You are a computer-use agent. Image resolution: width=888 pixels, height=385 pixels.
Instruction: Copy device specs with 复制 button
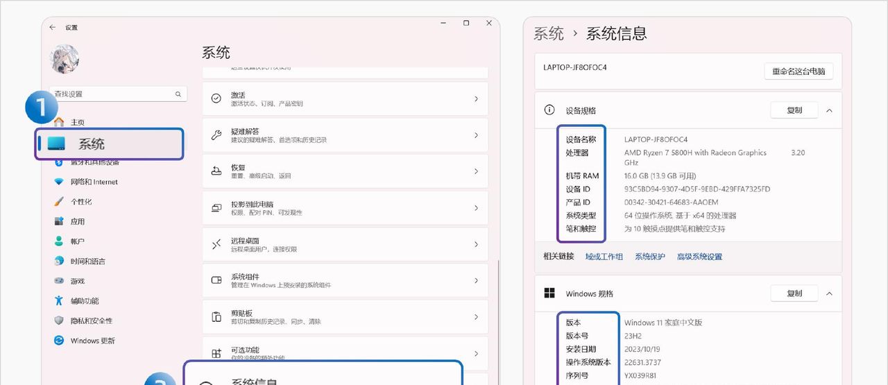coord(794,110)
